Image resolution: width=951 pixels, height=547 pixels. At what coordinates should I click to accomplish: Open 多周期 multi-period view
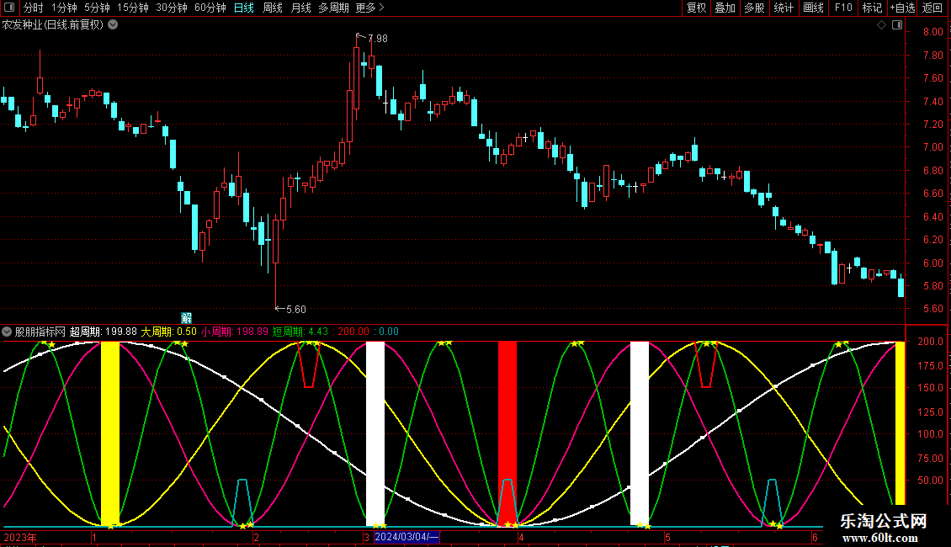click(x=333, y=8)
